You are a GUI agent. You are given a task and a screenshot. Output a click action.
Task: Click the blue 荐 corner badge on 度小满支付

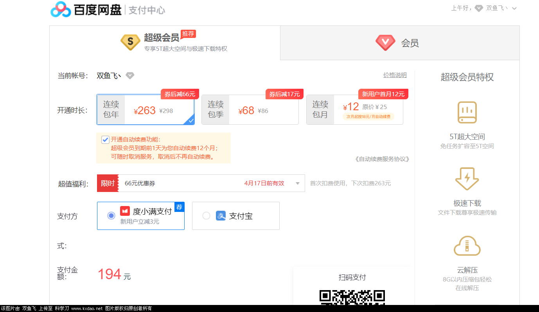179,207
